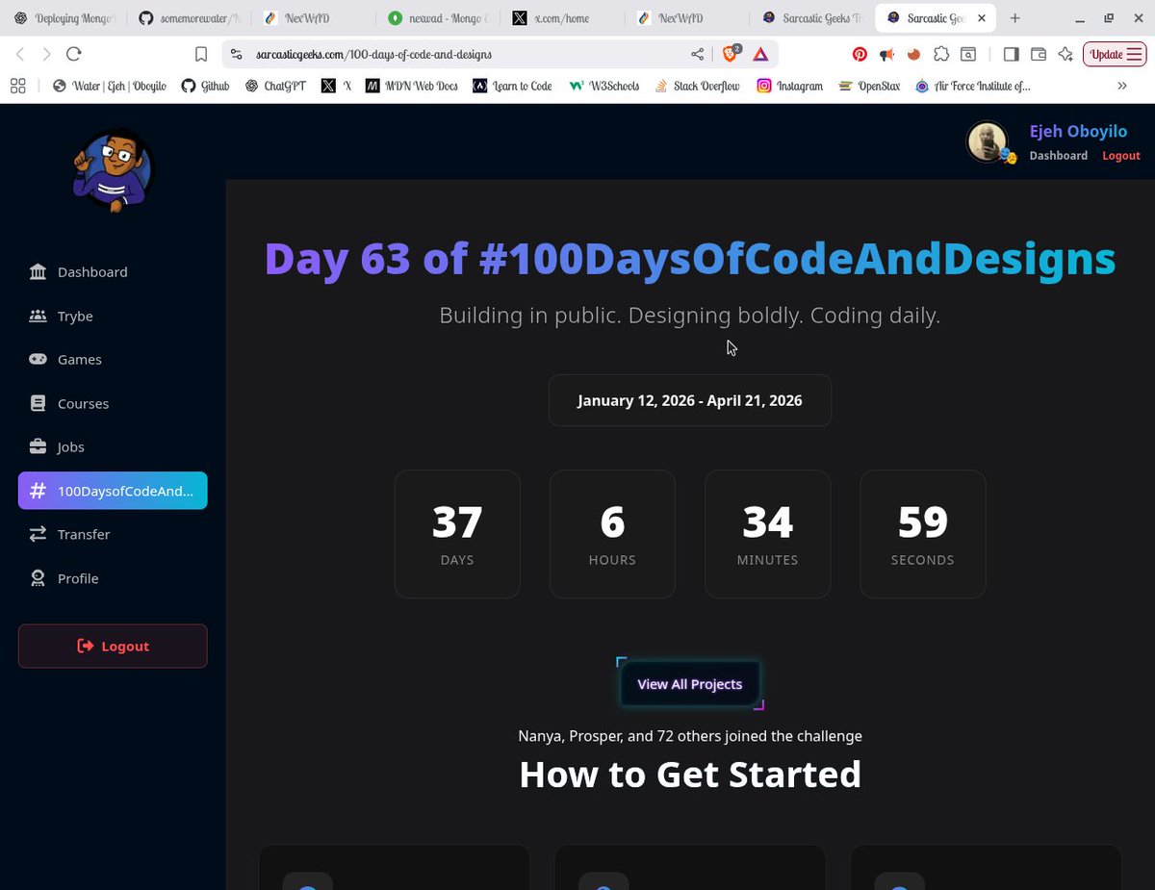Open the Air Force Institute of... bookmark

(972, 86)
